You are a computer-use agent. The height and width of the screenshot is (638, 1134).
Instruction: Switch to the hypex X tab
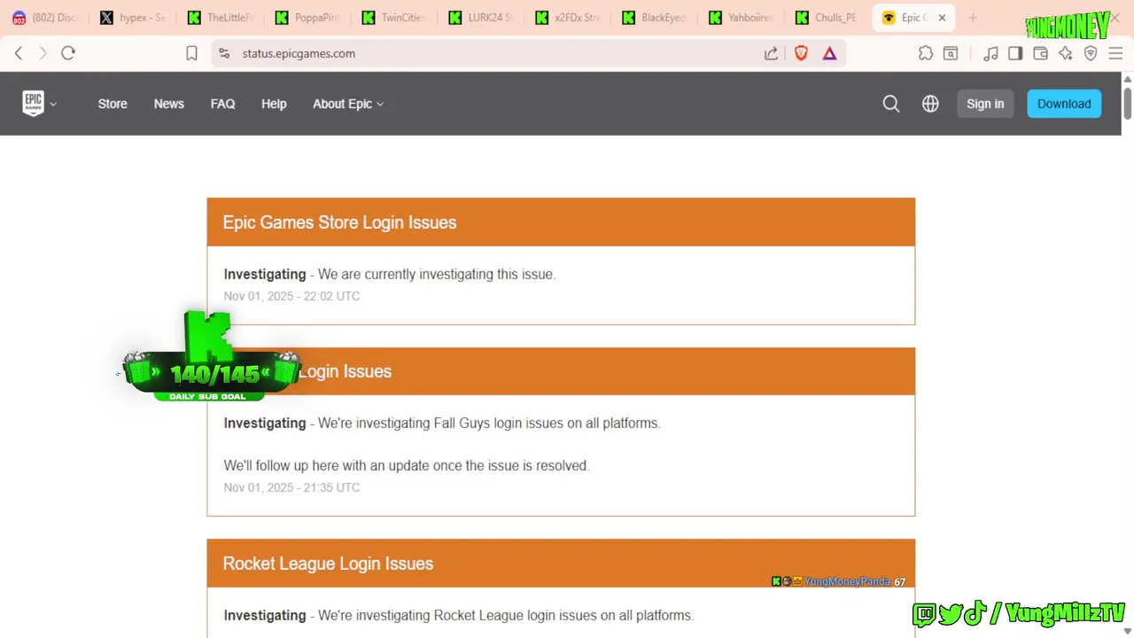point(133,18)
